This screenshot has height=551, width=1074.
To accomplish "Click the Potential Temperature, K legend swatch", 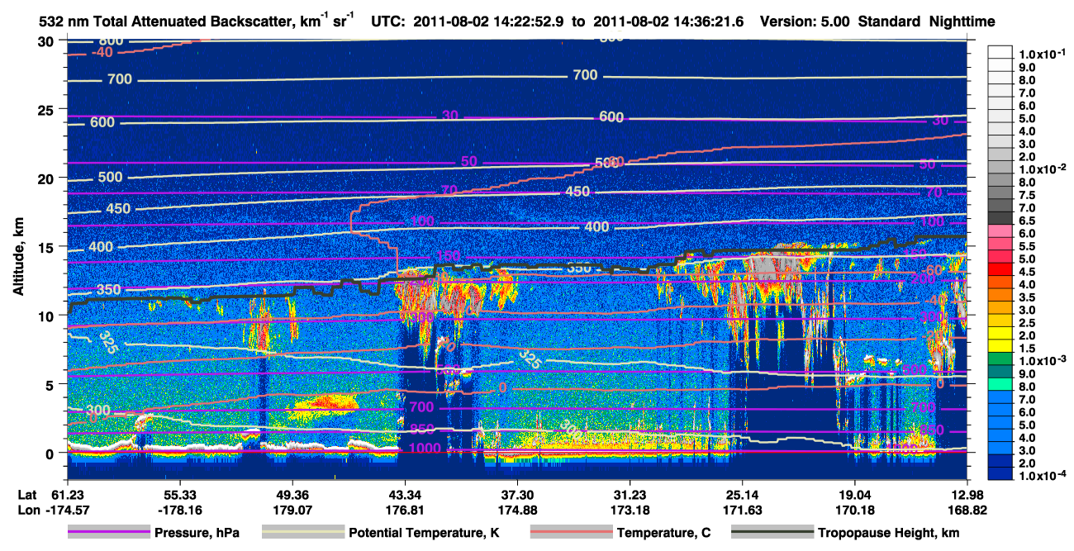I will pos(302,533).
